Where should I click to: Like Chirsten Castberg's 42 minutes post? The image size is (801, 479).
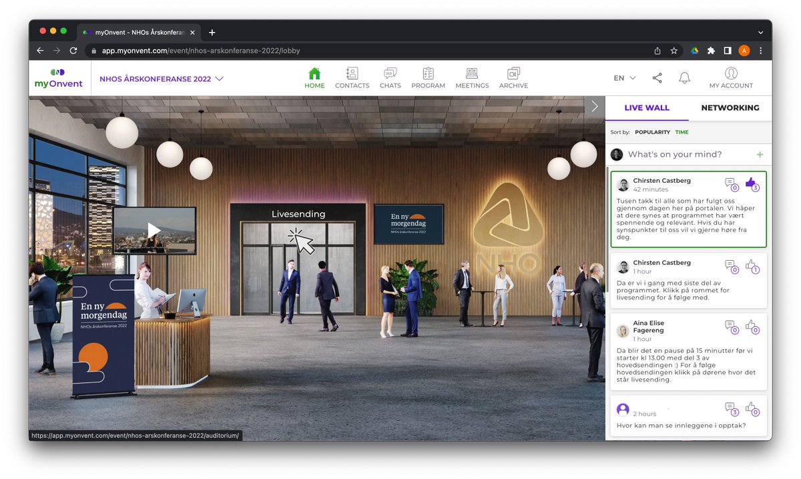point(752,183)
